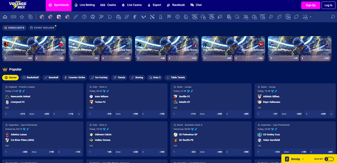Filter popular by Basketball chip
This screenshot has height=163, width=337.
[x=31, y=78]
